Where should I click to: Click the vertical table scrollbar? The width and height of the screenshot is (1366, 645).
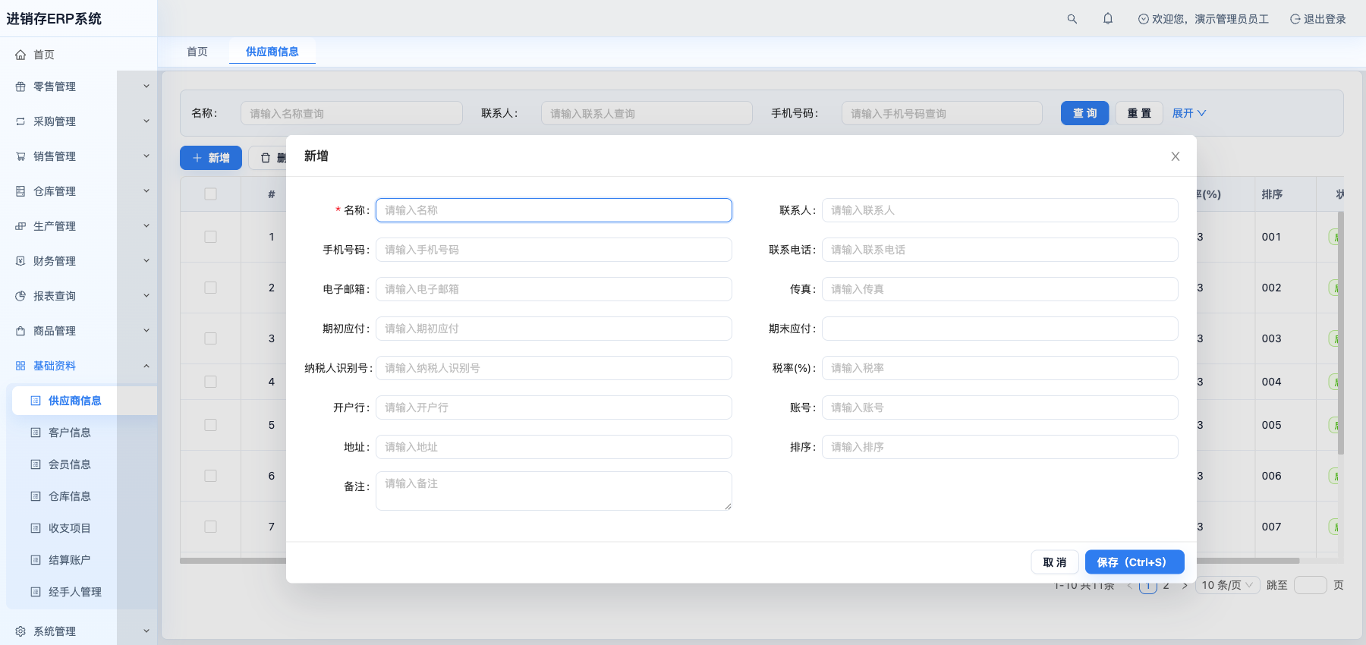(x=1340, y=332)
